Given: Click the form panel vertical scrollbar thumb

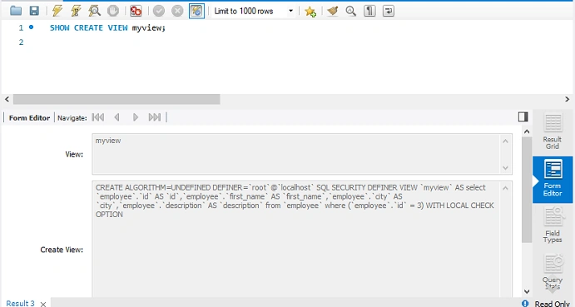Looking at the screenshot, I should [x=527, y=190].
